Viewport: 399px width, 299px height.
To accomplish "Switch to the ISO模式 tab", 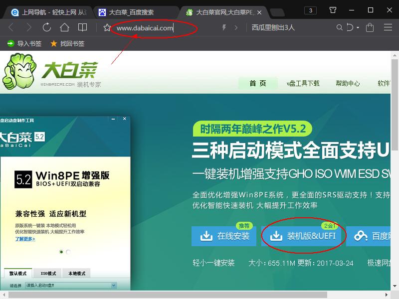I will [47, 274].
